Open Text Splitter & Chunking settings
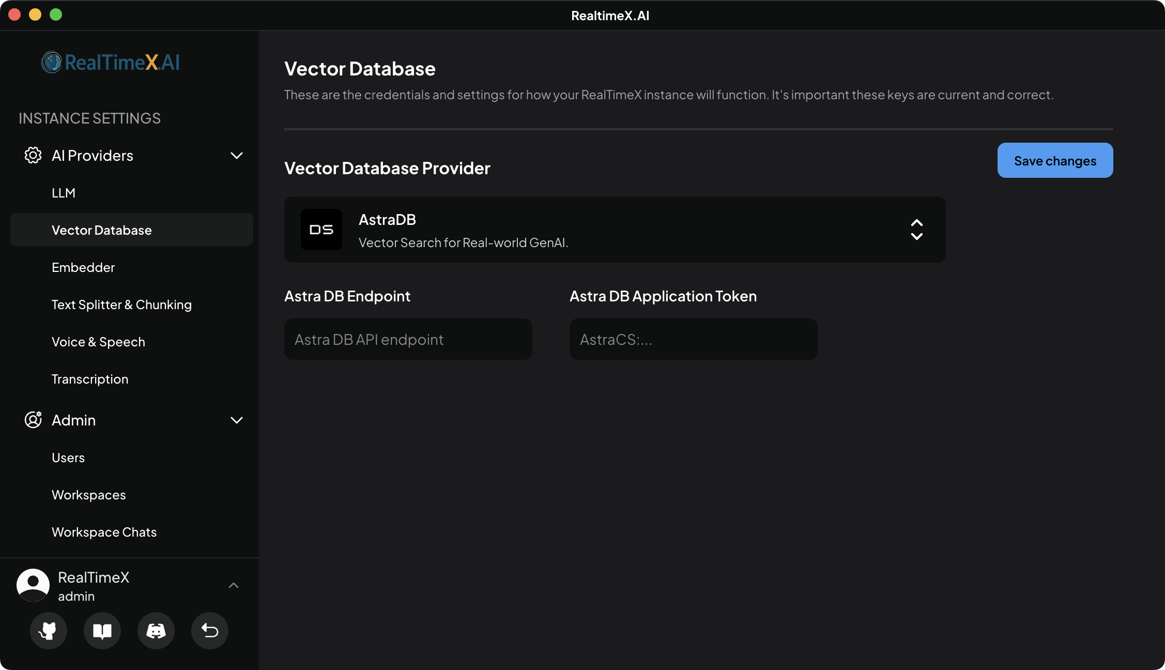The width and height of the screenshot is (1165, 670). pos(121,304)
